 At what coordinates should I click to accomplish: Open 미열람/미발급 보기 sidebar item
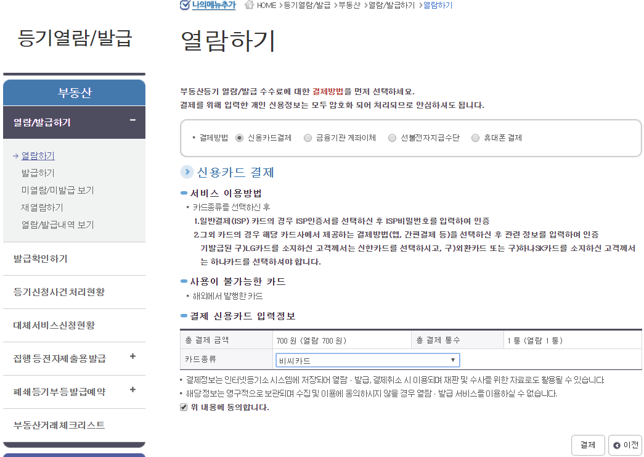(x=57, y=191)
